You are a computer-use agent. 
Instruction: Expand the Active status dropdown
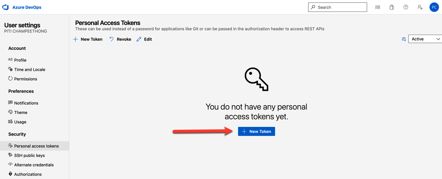pos(425,39)
